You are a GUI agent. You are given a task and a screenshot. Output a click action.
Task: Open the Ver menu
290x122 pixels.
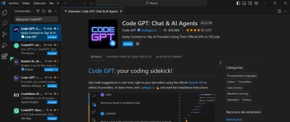click(52, 3)
